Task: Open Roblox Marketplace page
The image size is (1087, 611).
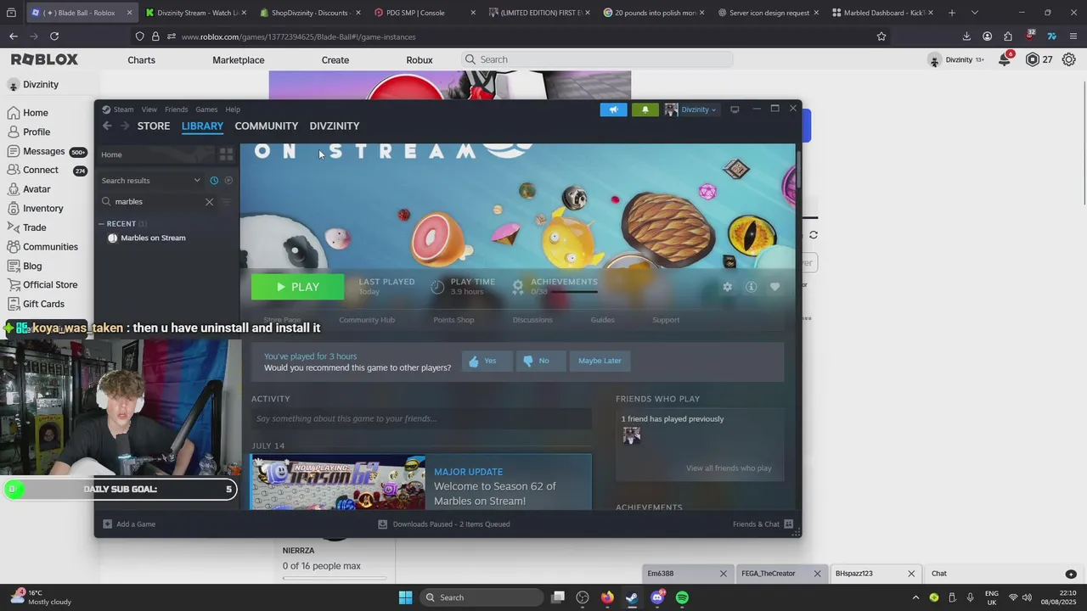Action: (x=239, y=59)
